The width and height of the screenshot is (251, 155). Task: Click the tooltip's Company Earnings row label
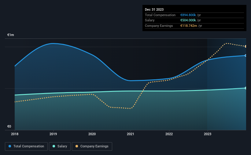[x=159, y=26]
